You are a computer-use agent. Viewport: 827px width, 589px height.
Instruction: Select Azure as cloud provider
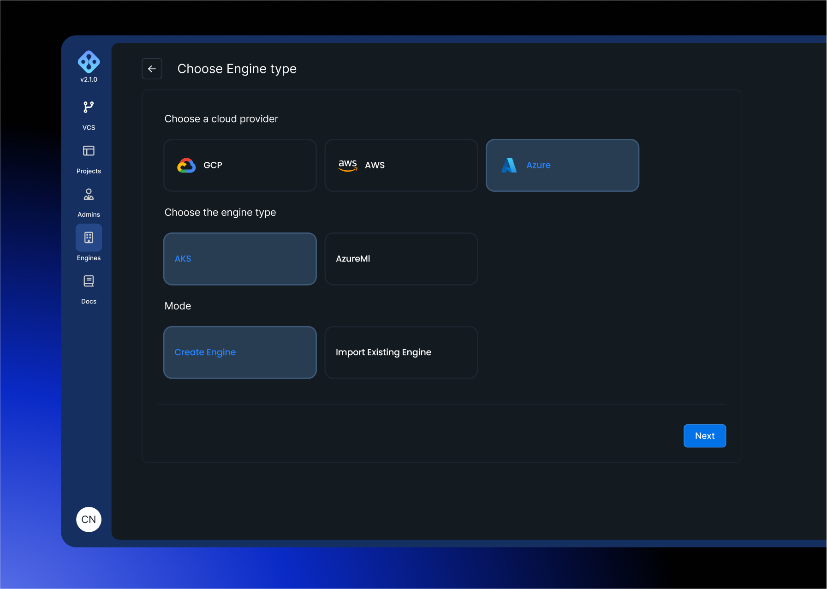click(x=562, y=165)
